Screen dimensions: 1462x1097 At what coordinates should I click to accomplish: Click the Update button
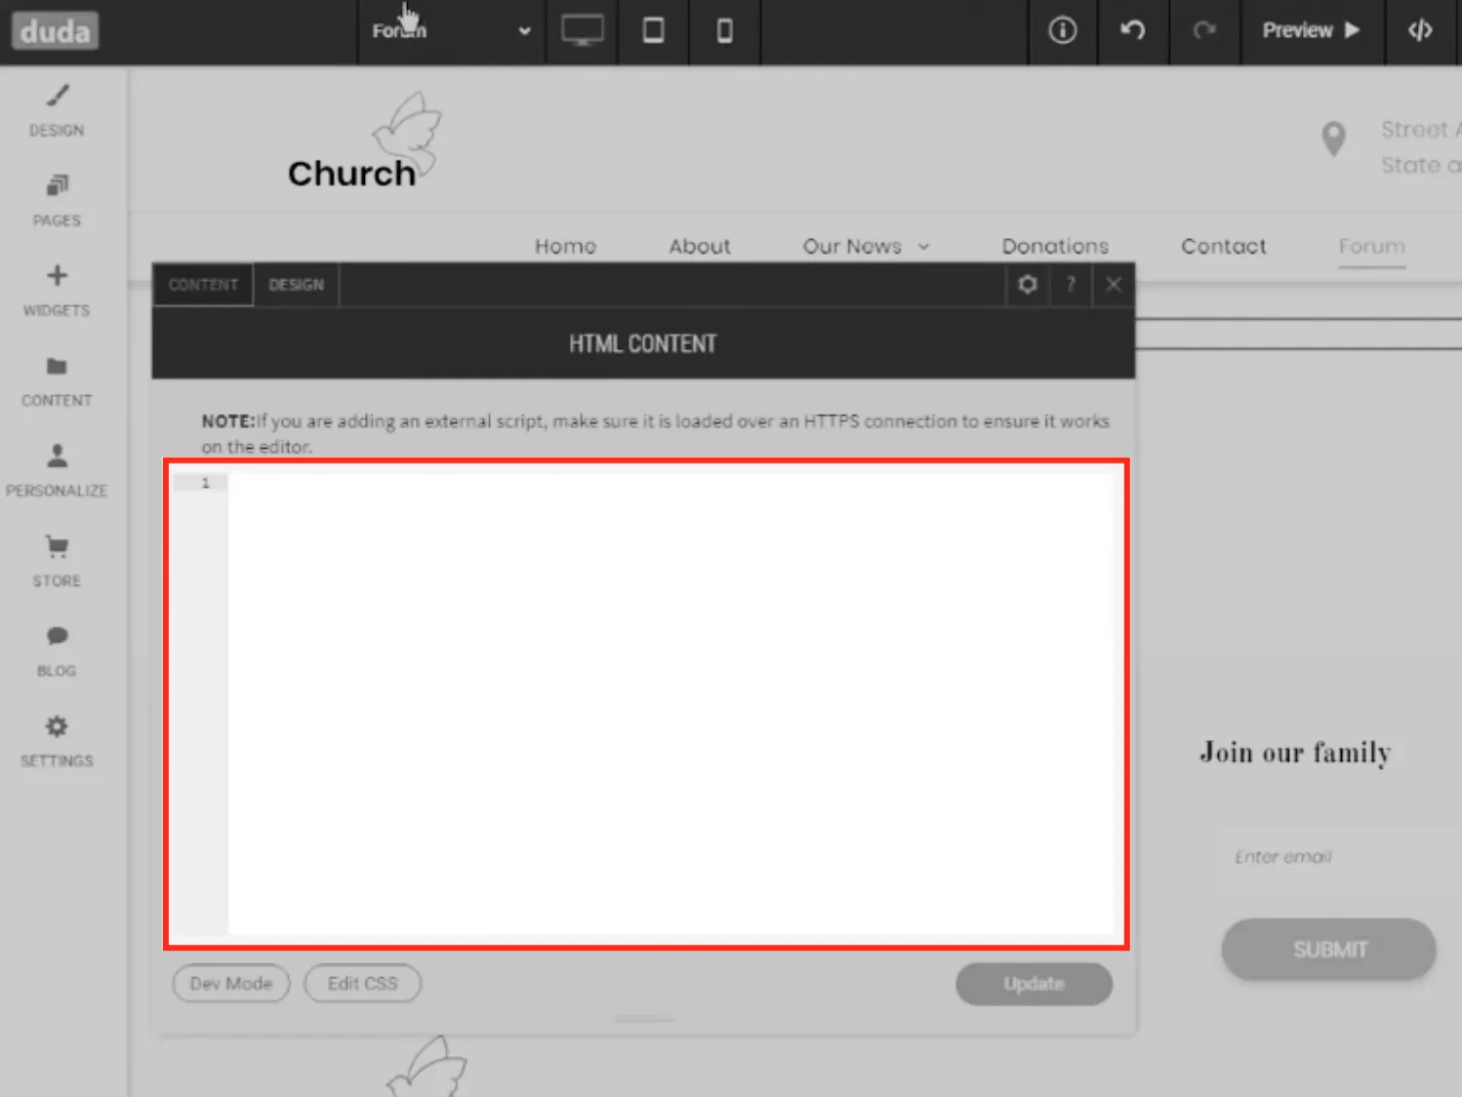1034,984
